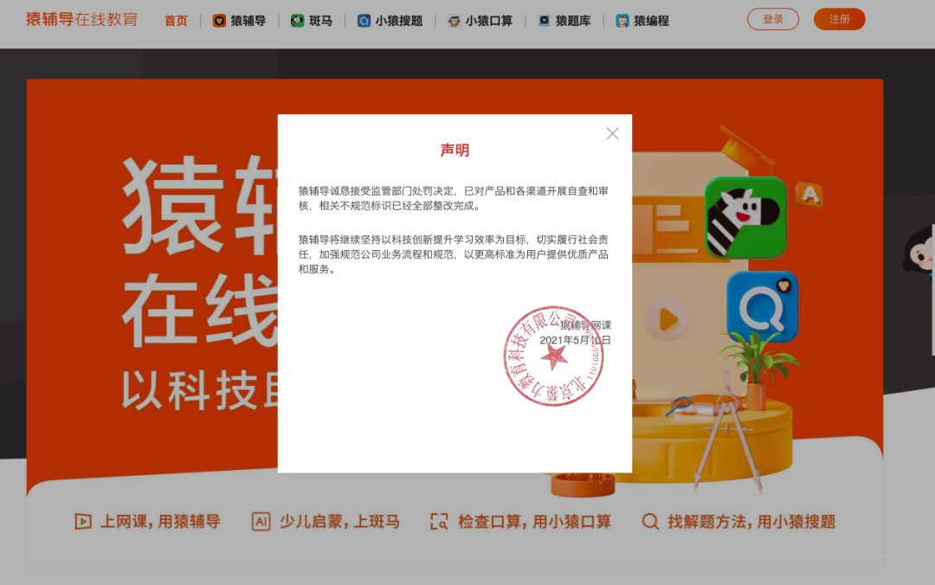Click the 声明 dialog title
This screenshot has height=585, width=935.
click(x=455, y=151)
